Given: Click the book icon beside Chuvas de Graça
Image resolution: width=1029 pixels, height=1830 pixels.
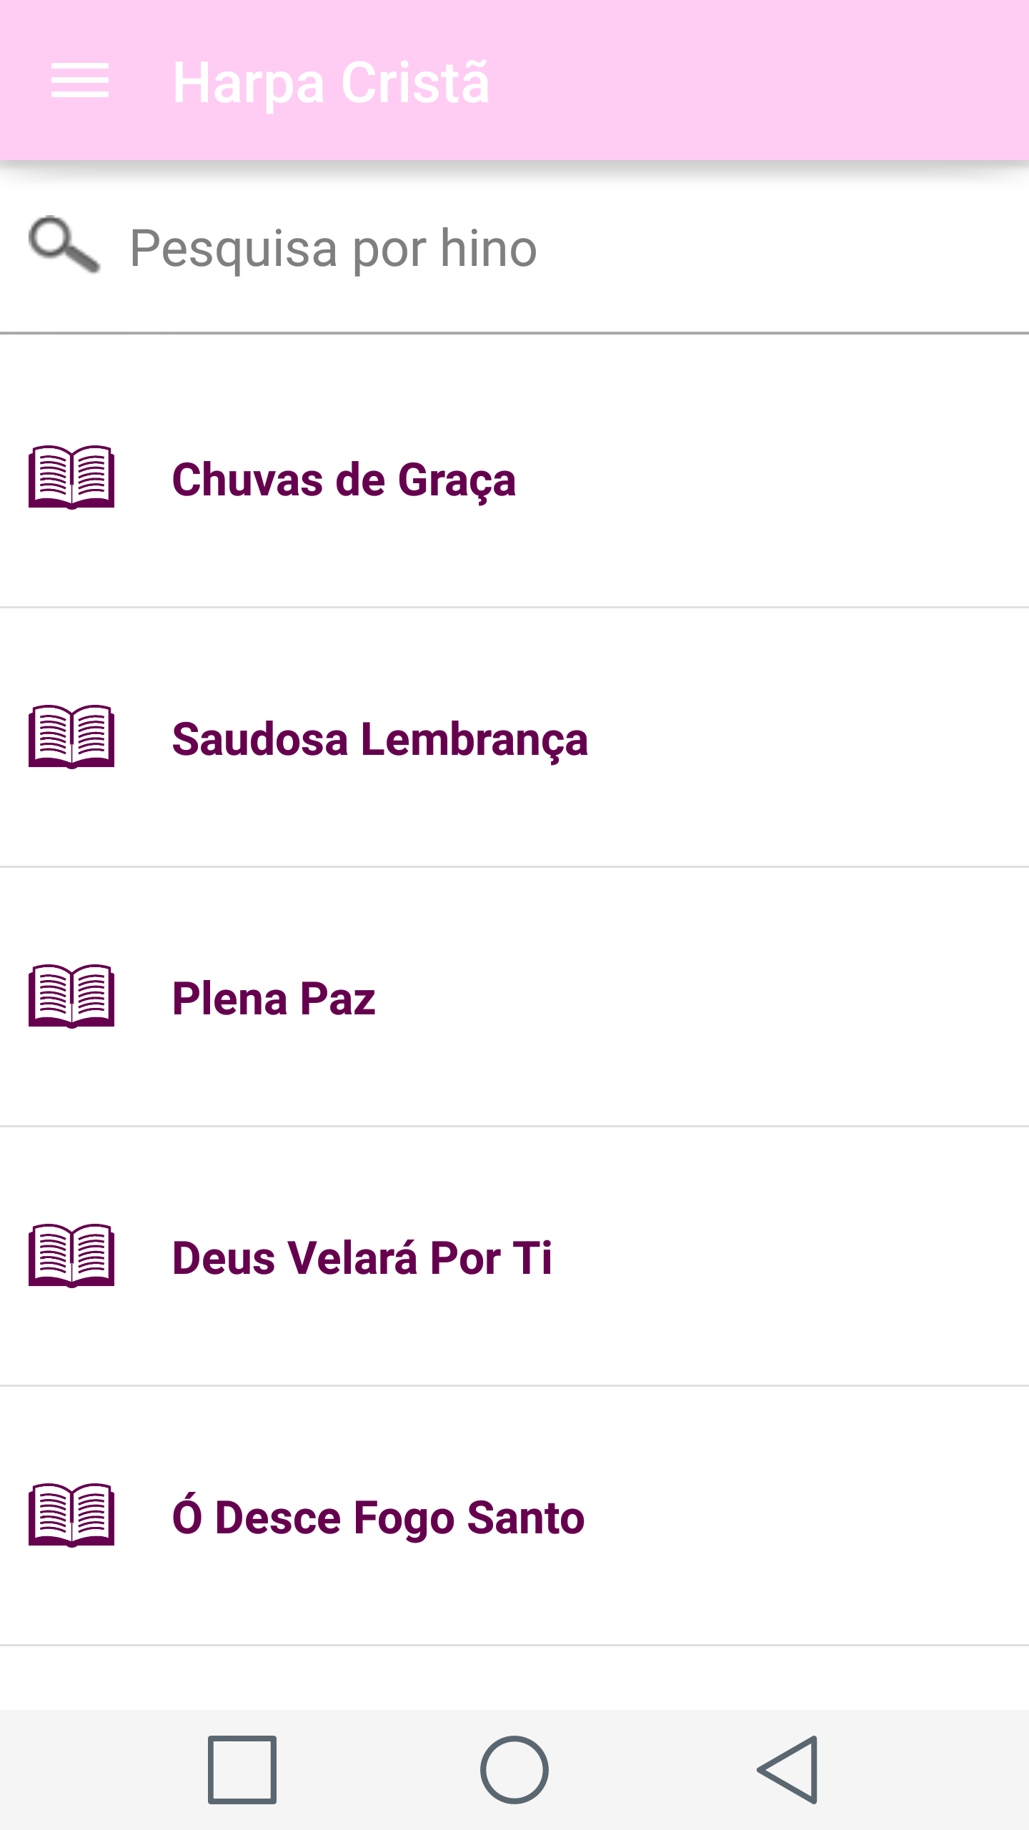Looking at the screenshot, I should [x=71, y=477].
